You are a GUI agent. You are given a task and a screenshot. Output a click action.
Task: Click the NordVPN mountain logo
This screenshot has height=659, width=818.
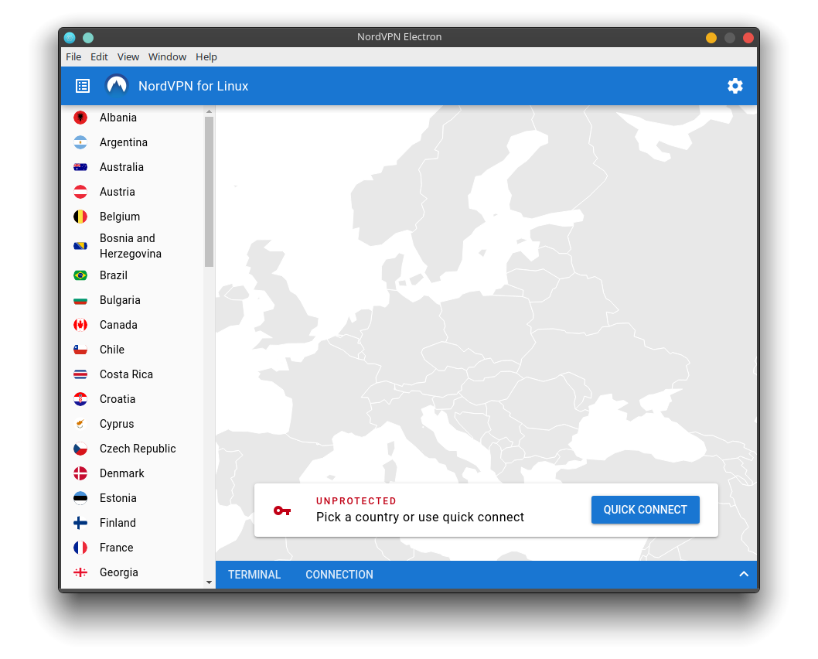(117, 86)
